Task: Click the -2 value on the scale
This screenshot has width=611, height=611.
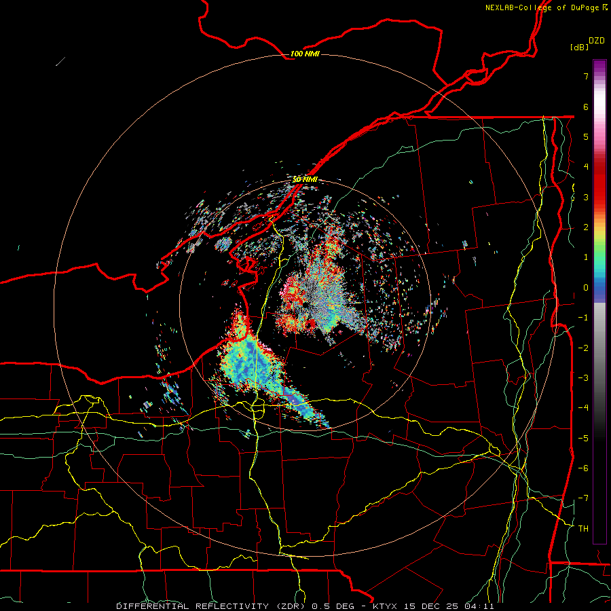Action: [x=583, y=348]
